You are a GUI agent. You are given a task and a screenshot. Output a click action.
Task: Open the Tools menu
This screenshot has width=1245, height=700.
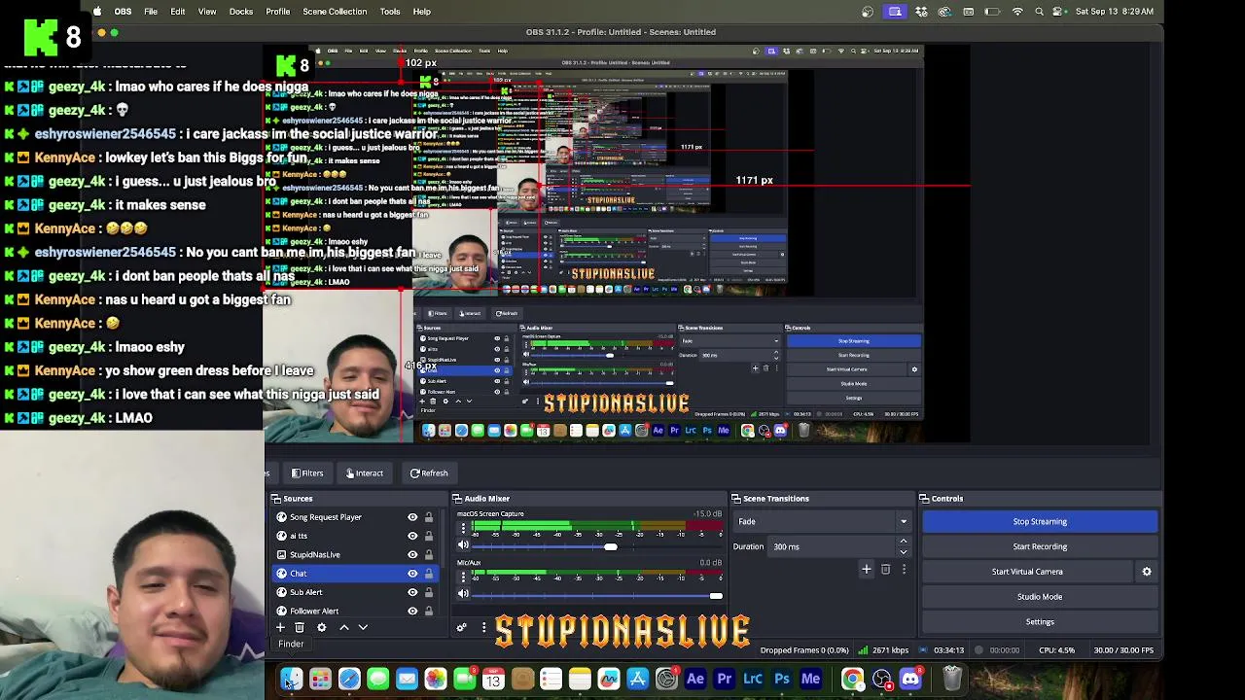tap(390, 12)
